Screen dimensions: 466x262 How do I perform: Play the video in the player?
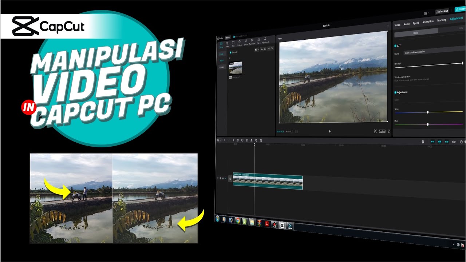pos(330,131)
